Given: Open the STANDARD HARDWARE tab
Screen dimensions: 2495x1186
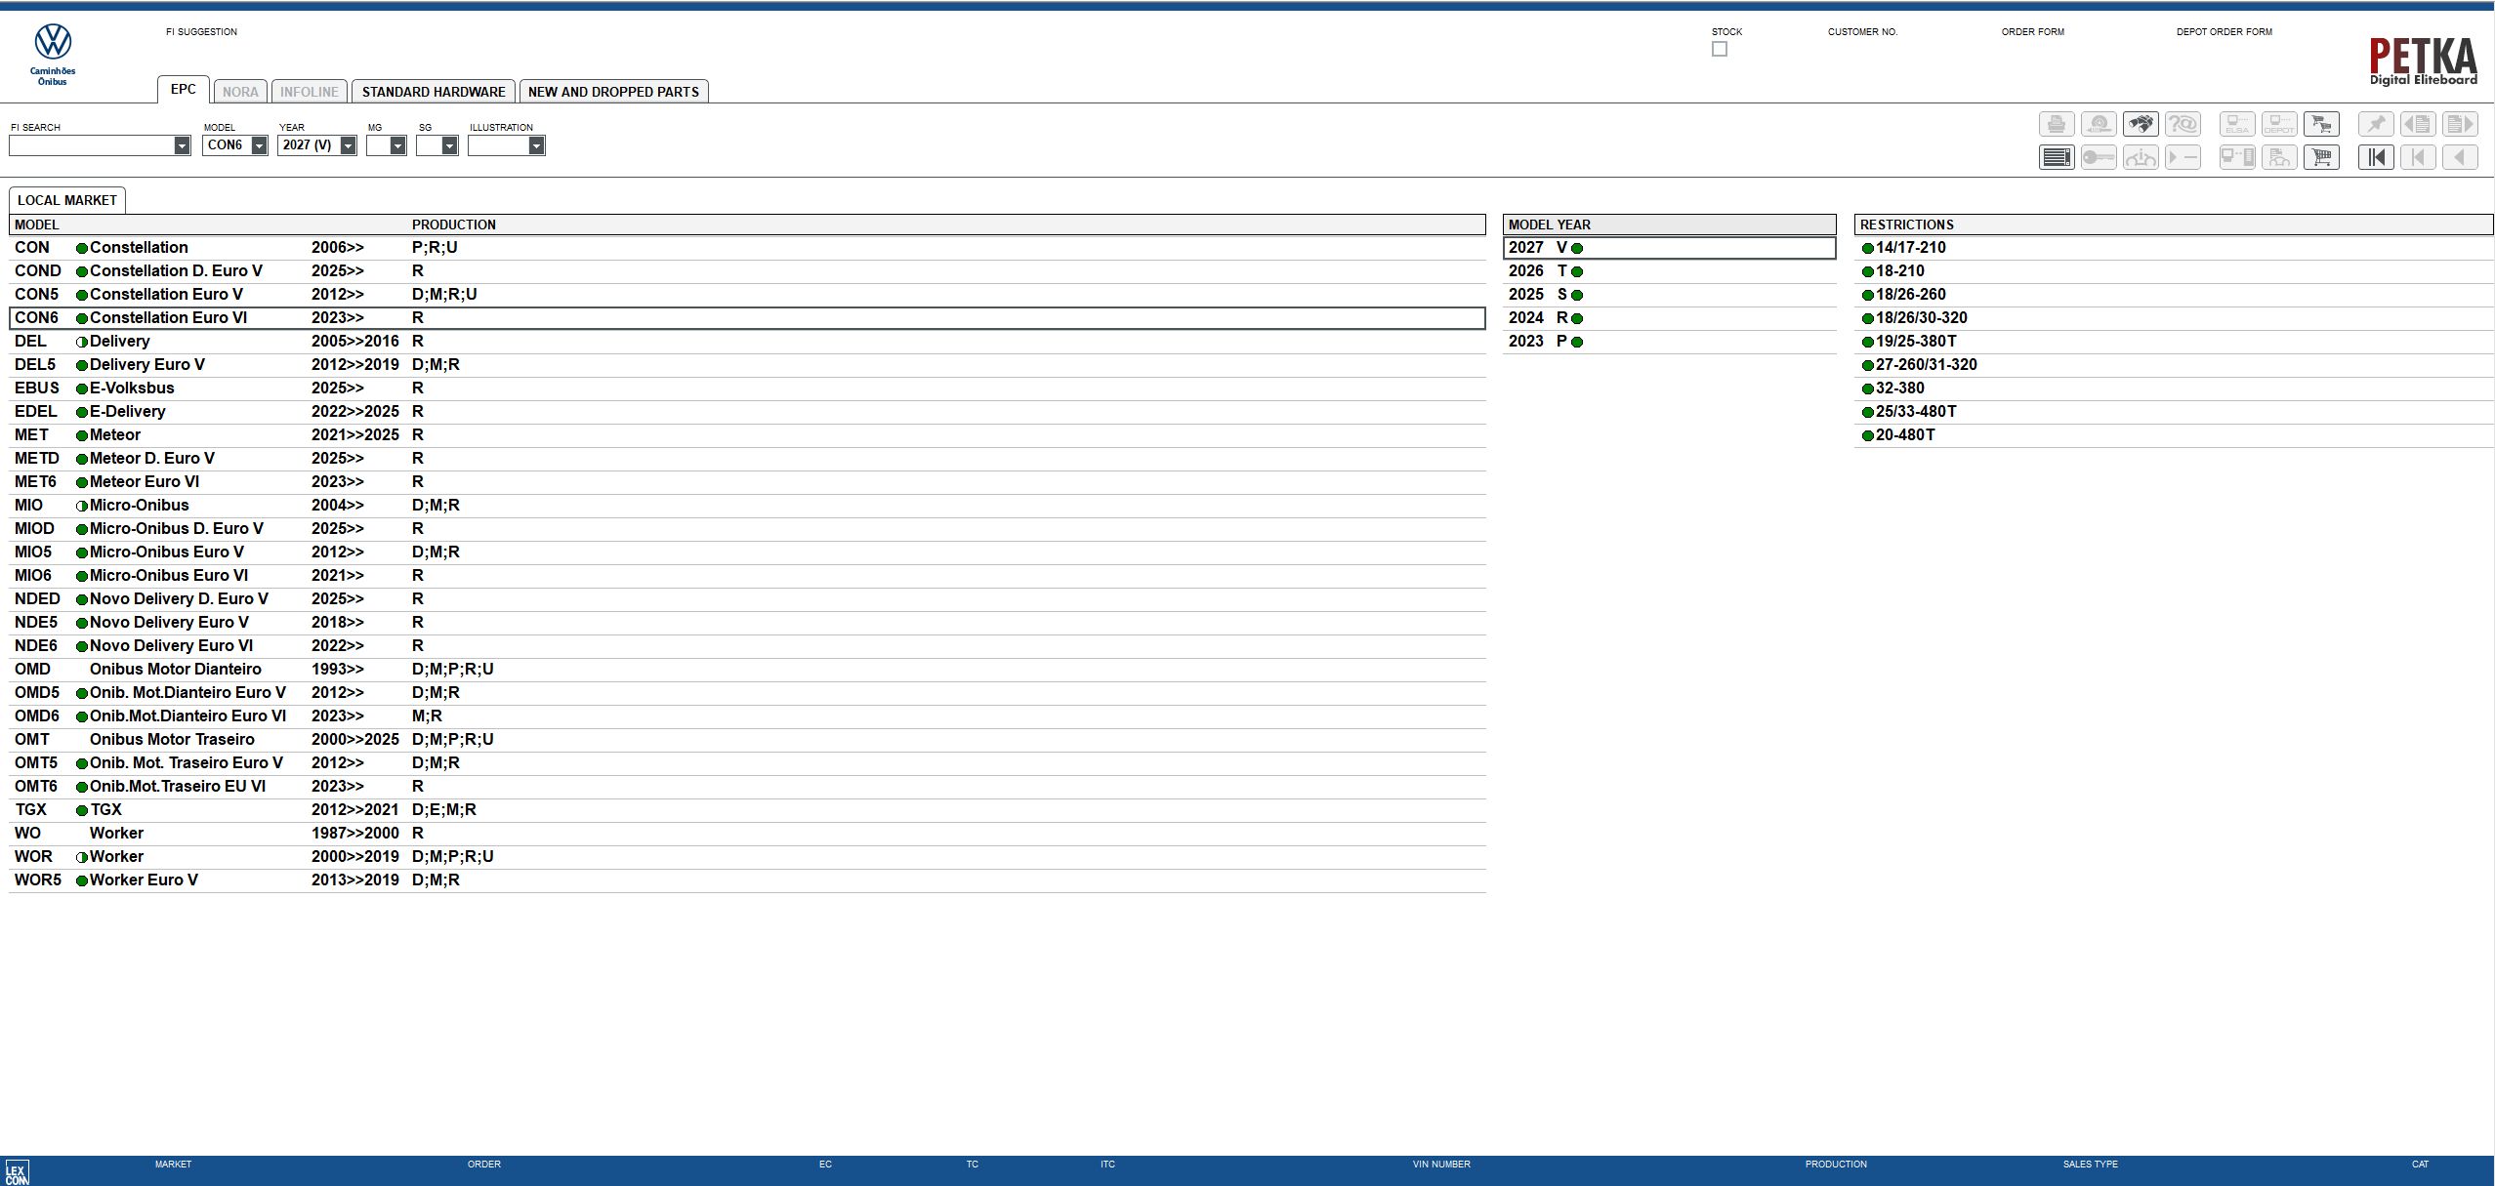Looking at the screenshot, I should (x=434, y=92).
